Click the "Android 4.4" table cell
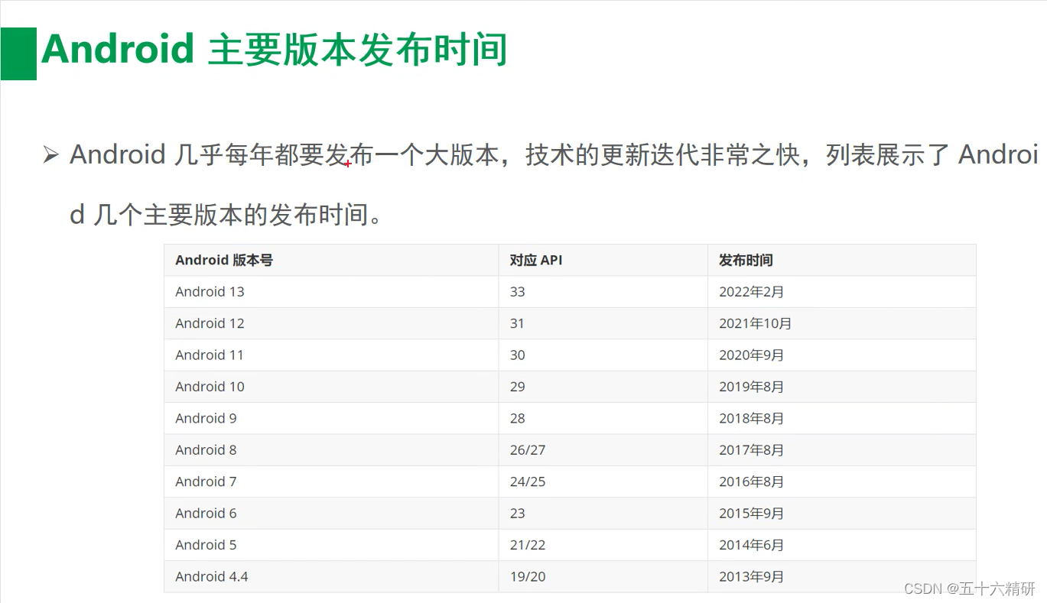 click(330, 576)
